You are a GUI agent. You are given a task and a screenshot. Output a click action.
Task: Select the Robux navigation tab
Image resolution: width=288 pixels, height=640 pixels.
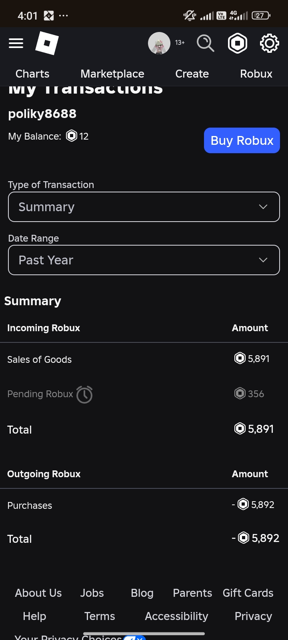tap(256, 74)
